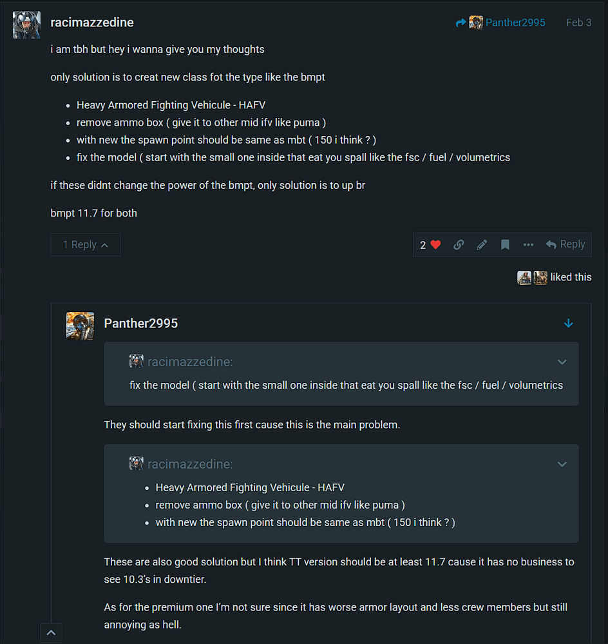The image size is (608, 644).
Task: Open Panther2995's username in the reply
Action: (141, 324)
